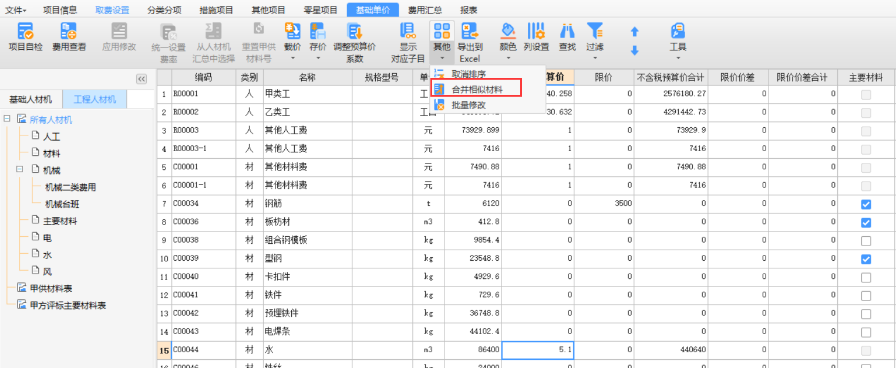This screenshot has height=368, width=896.
Task: Uncheck 主要材料 for the 钢筋 row
Action: click(x=865, y=205)
